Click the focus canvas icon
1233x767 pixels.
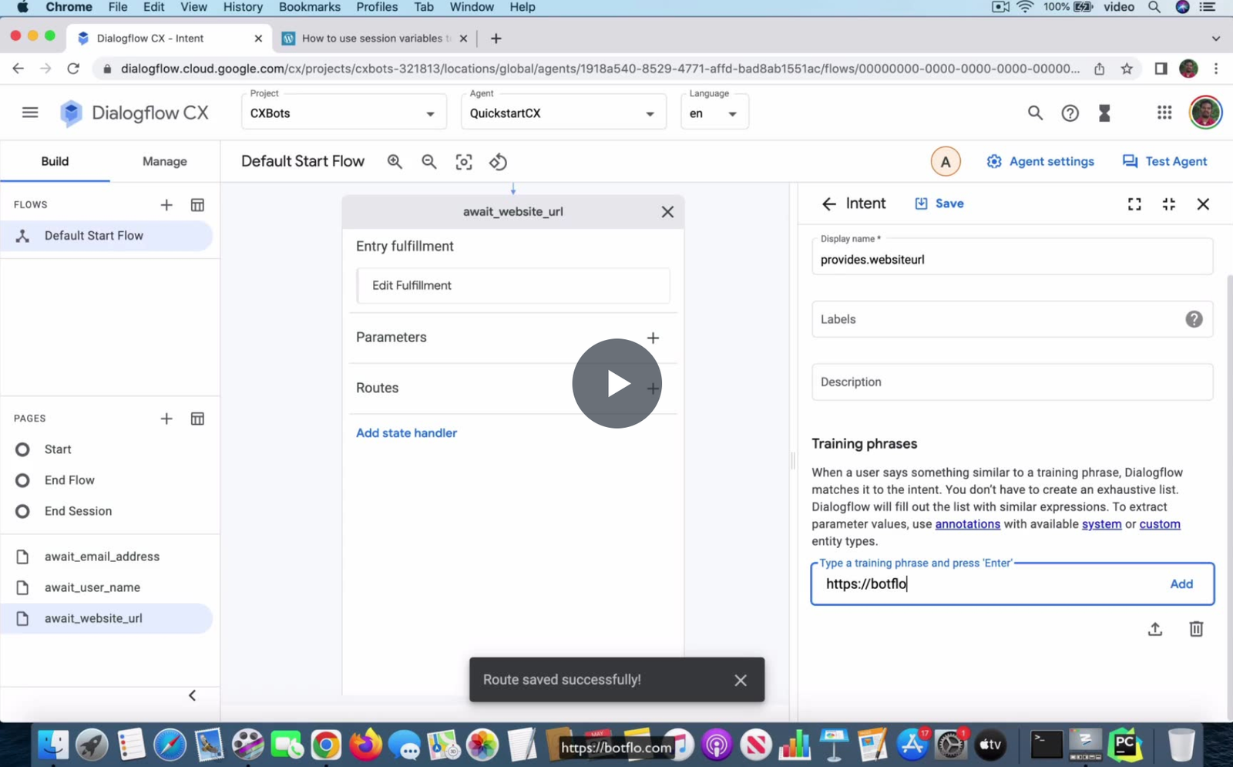pyautogui.click(x=464, y=162)
